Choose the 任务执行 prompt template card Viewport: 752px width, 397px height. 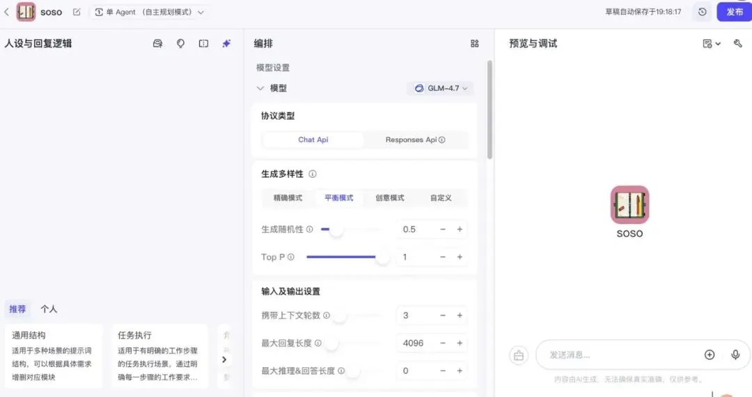pos(159,356)
